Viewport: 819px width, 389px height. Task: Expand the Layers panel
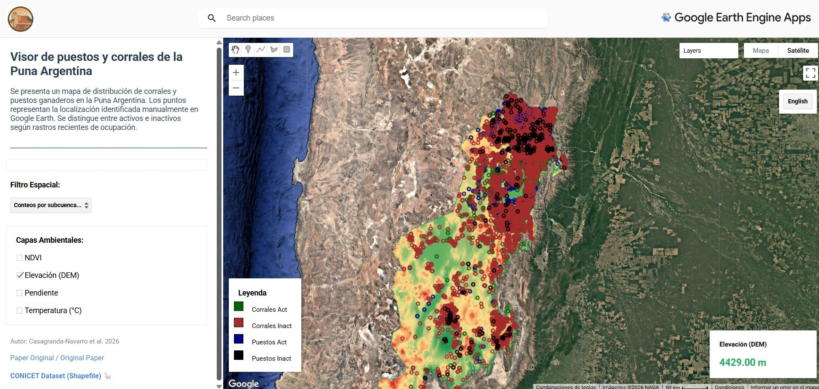tap(709, 51)
